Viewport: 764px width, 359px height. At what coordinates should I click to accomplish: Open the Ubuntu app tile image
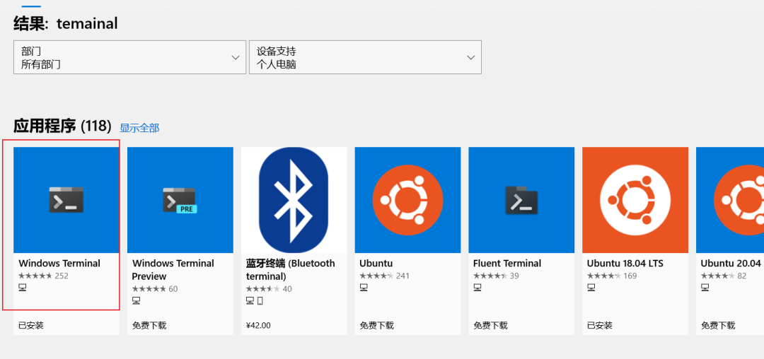click(408, 200)
